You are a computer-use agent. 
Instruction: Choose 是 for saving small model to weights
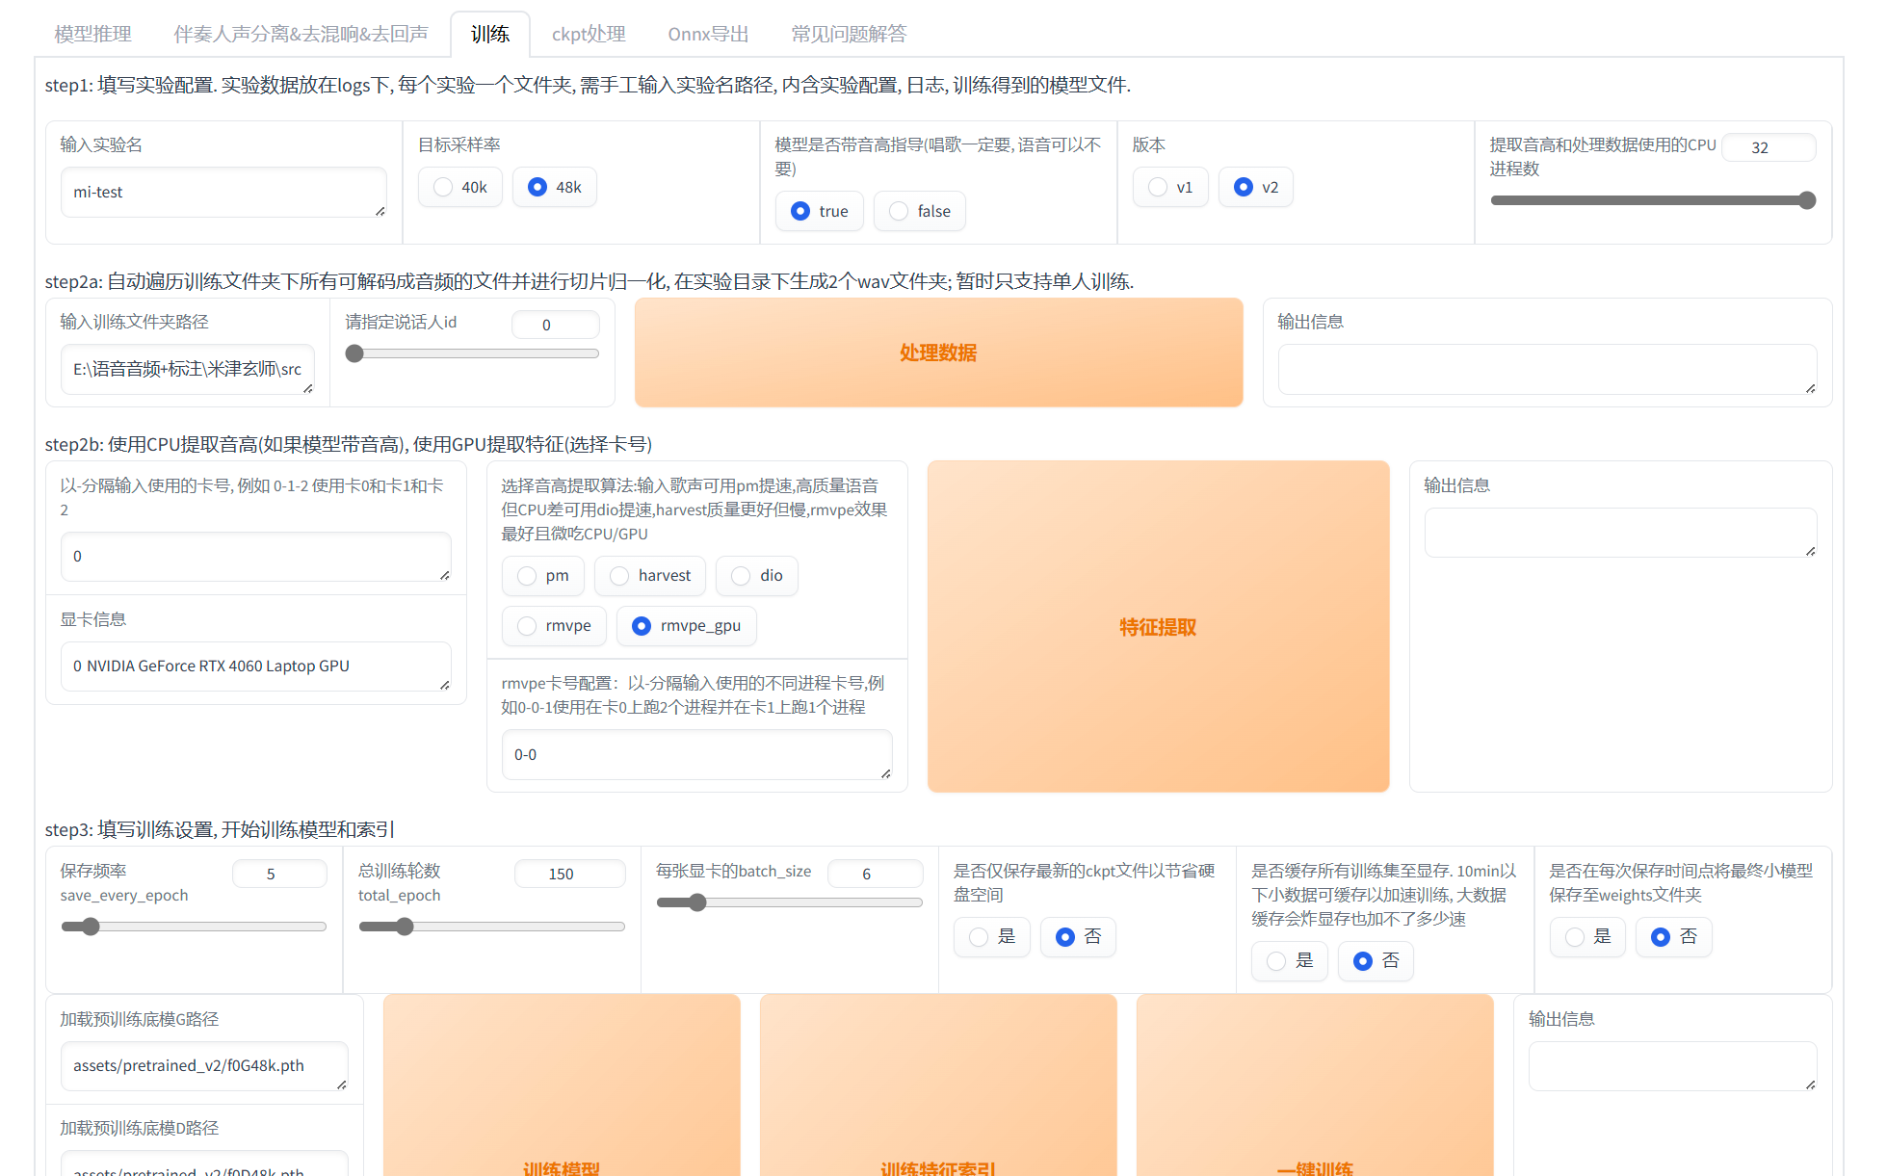tap(1587, 936)
